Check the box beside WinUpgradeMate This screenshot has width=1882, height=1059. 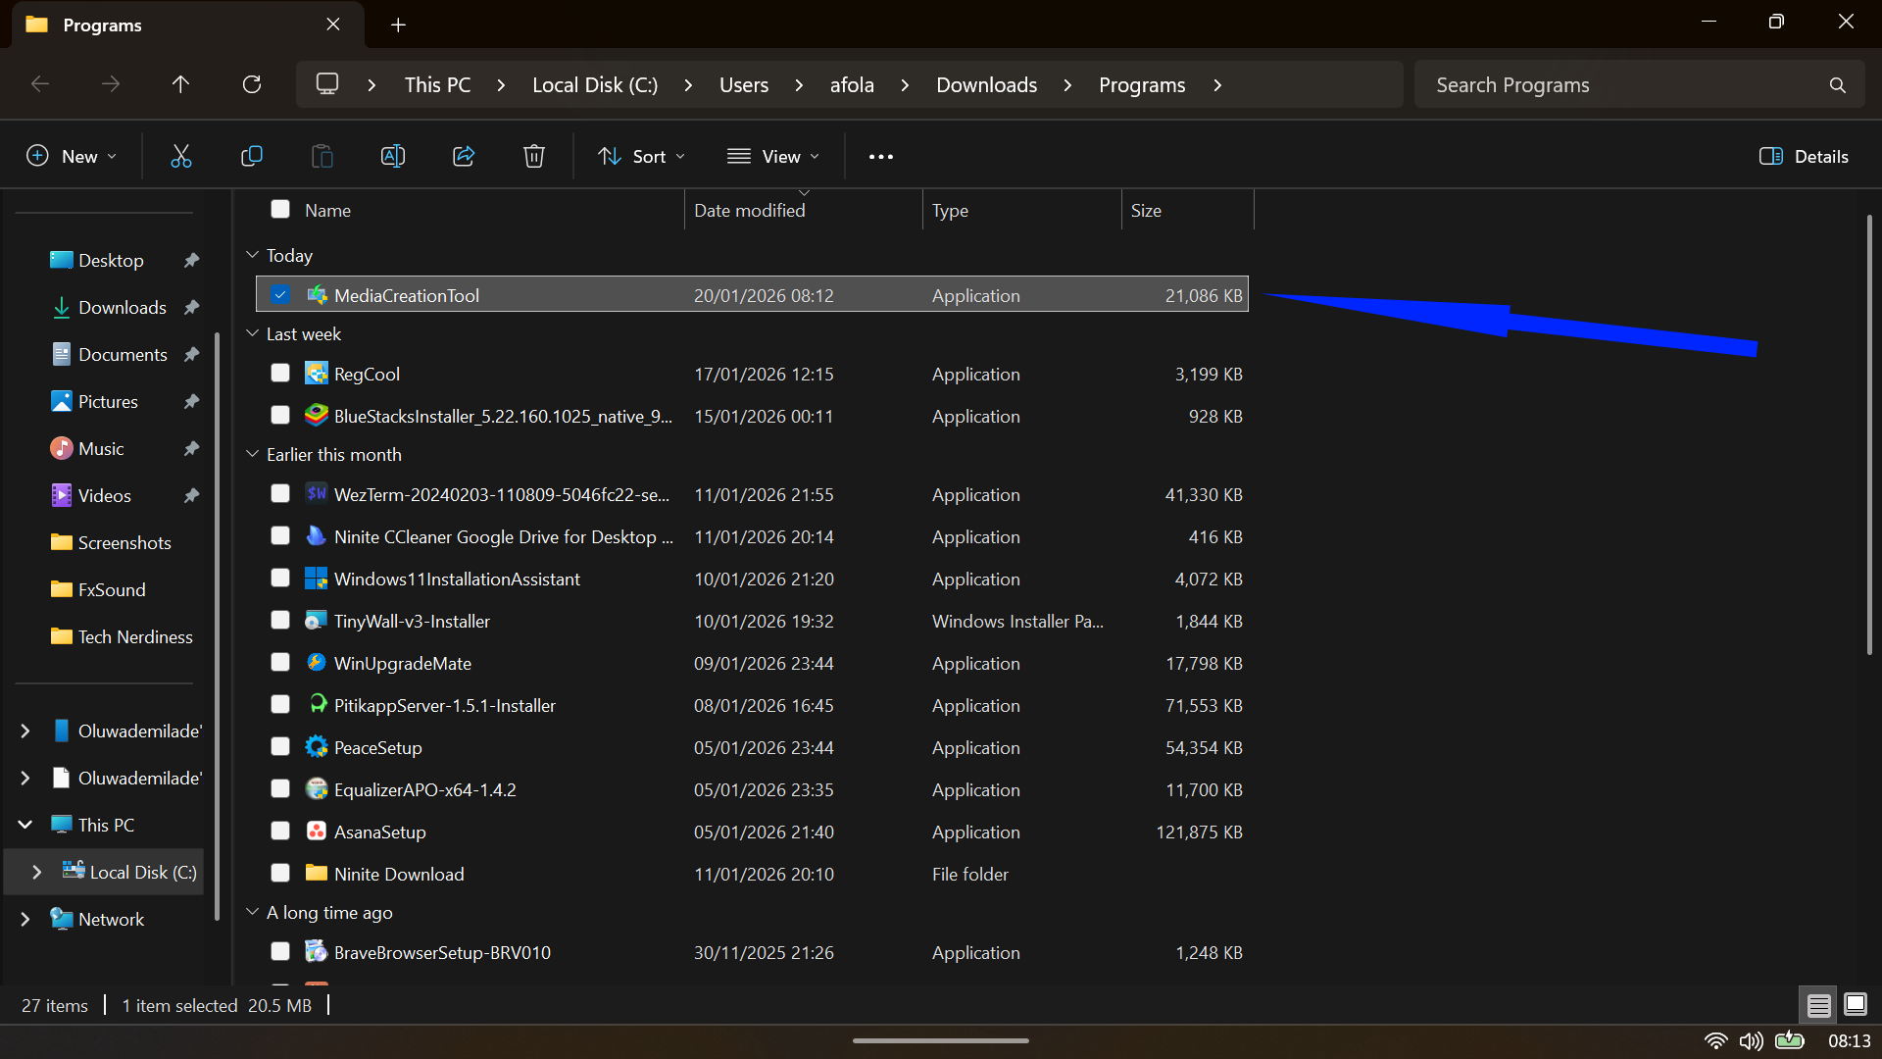point(280,662)
